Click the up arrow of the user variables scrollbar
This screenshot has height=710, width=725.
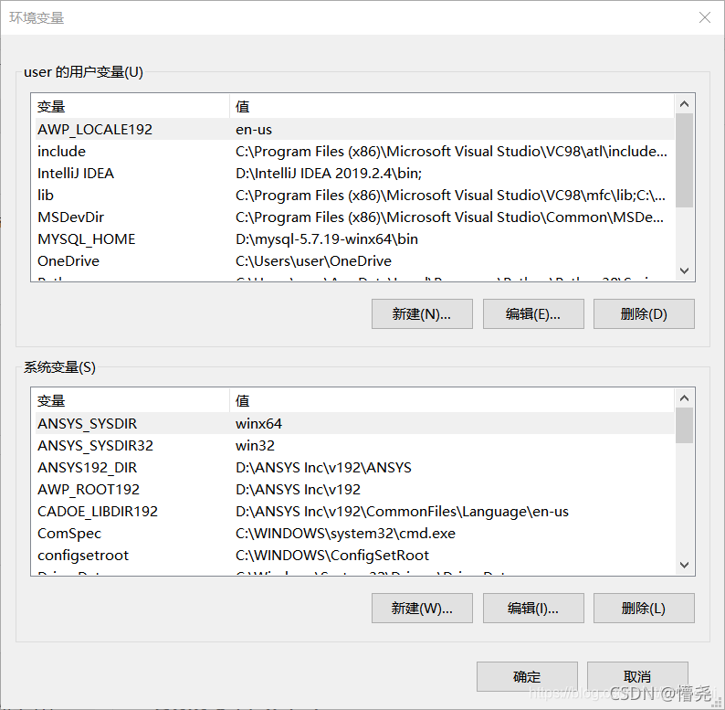[x=684, y=104]
